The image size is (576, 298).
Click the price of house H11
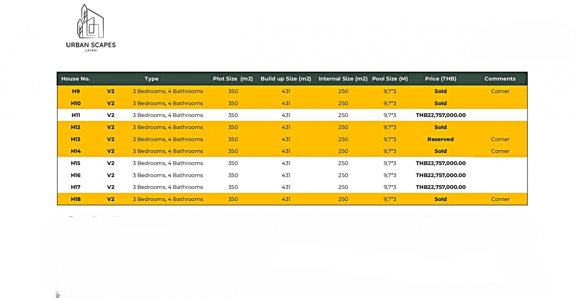click(x=440, y=115)
